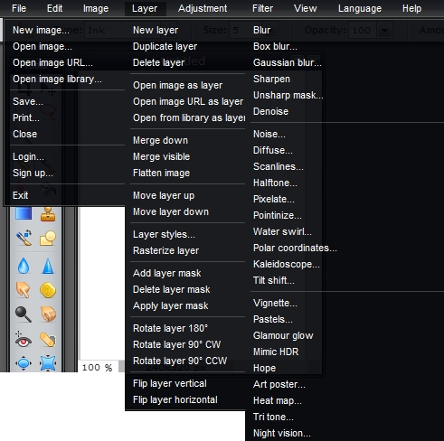Image resolution: width=444 pixels, height=441 pixels.
Task: Open the Filter menu
Action: (x=262, y=8)
